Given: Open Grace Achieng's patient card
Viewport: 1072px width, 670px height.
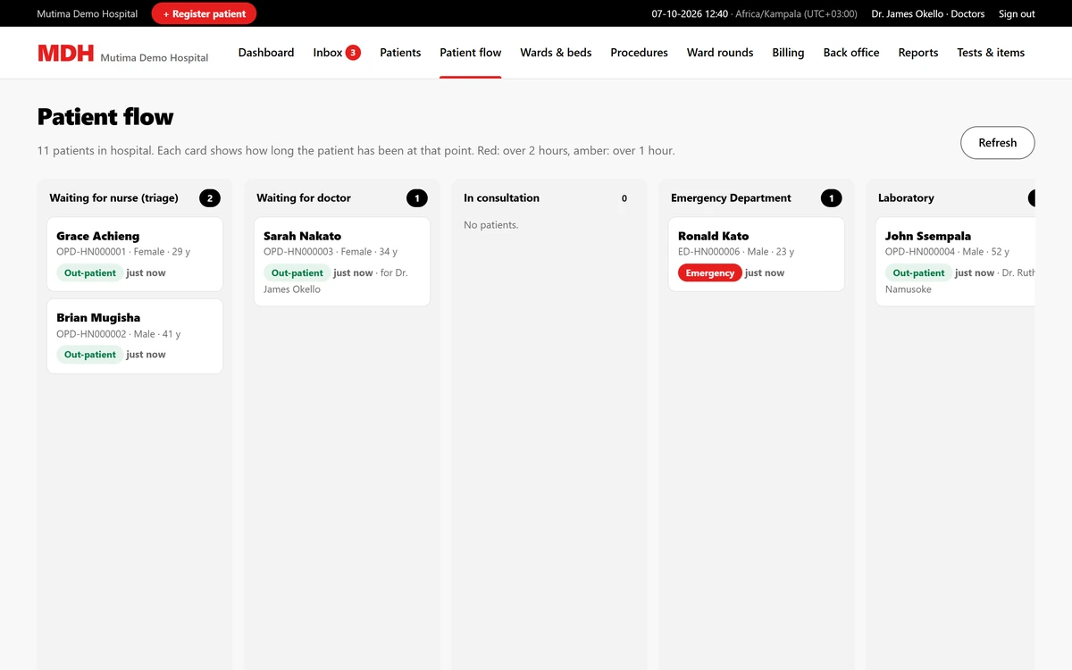Looking at the screenshot, I should (x=135, y=255).
